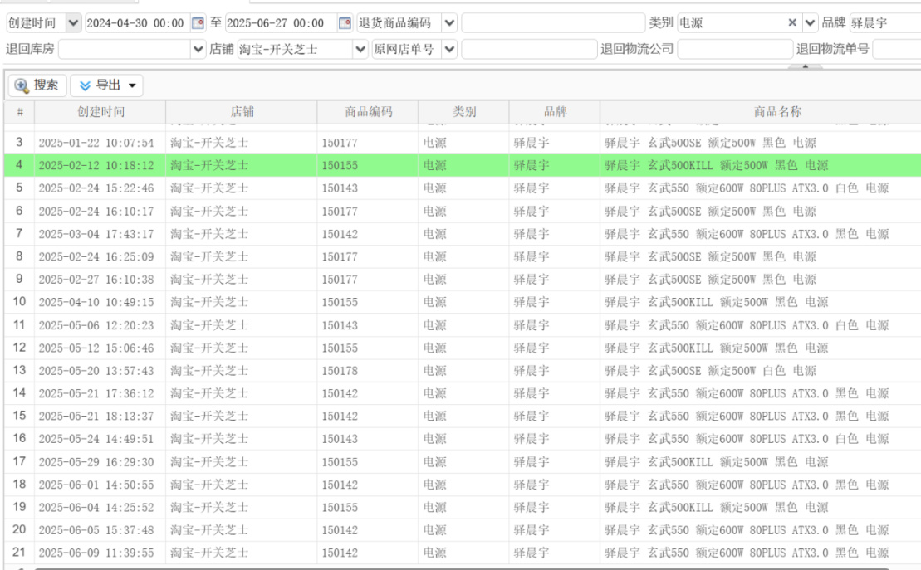
Task: Focus the 退货商品编码 text input field
Action: (x=553, y=23)
